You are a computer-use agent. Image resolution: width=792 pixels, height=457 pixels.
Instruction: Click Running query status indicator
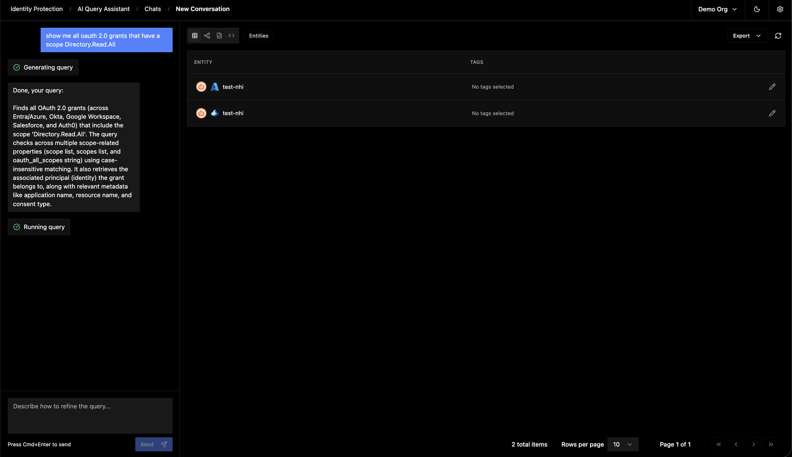click(39, 227)
